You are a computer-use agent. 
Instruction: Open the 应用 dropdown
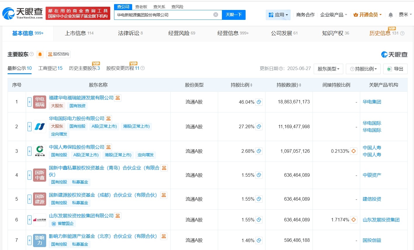click(278, 15)
